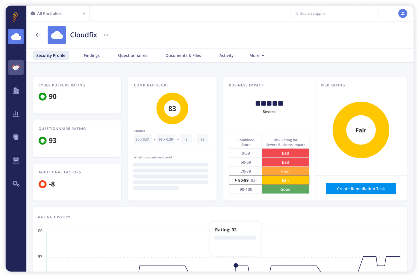419x277 pixels.
Task: Click the Create Remediation Task button
Action: tap(361, 189)
